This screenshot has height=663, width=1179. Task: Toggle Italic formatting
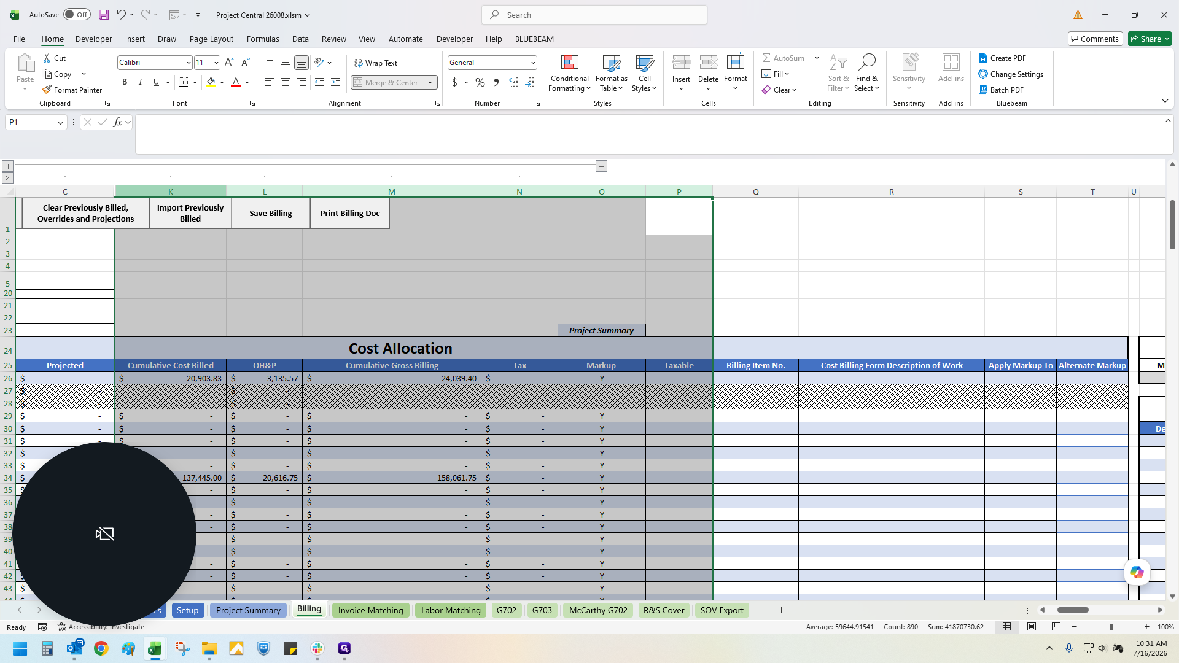click(141, 82)
